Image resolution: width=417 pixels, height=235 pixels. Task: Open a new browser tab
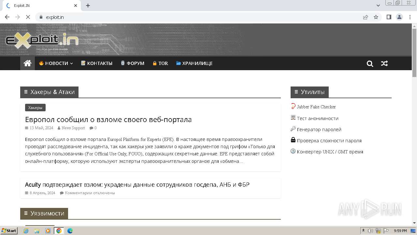pos(88,6)
